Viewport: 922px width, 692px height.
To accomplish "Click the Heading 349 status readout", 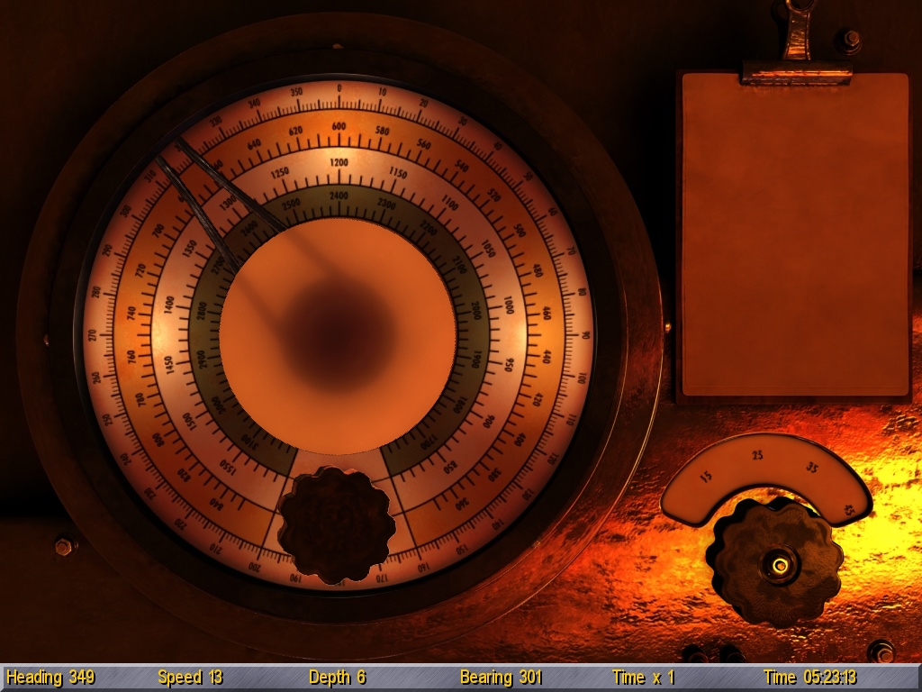I will point(51,678).
